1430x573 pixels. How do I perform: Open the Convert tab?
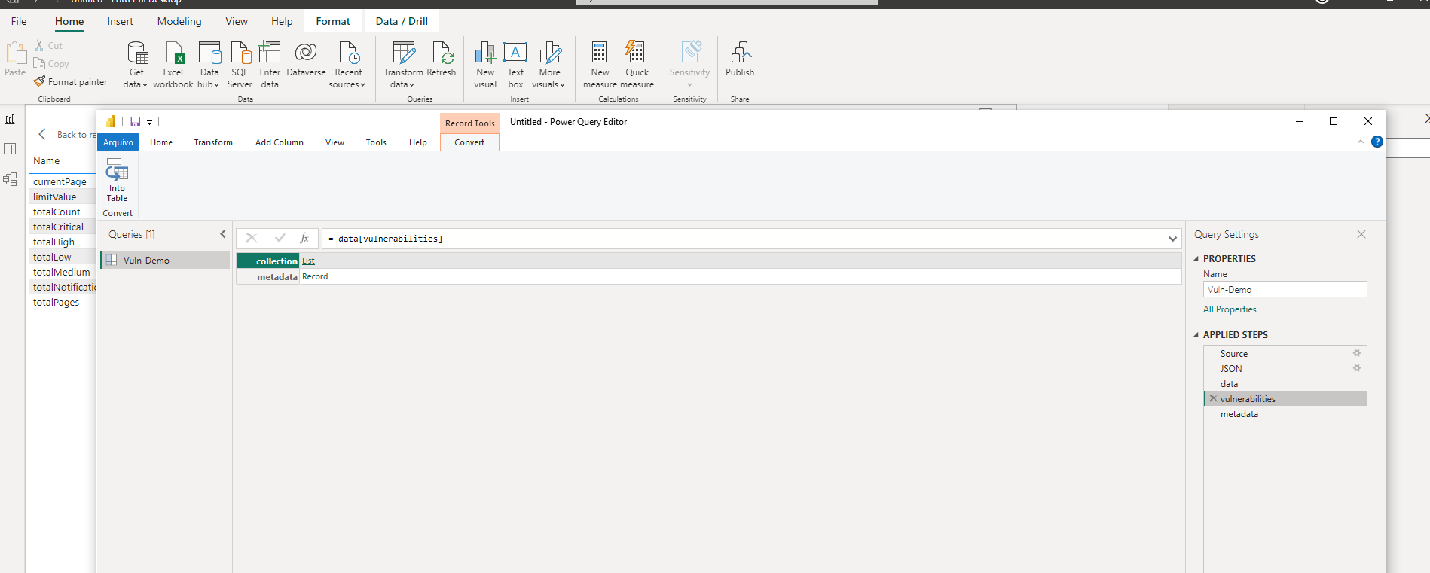point(469,142)
